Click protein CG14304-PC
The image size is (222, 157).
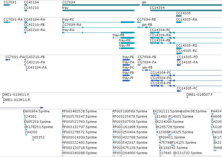coord(161,73)
